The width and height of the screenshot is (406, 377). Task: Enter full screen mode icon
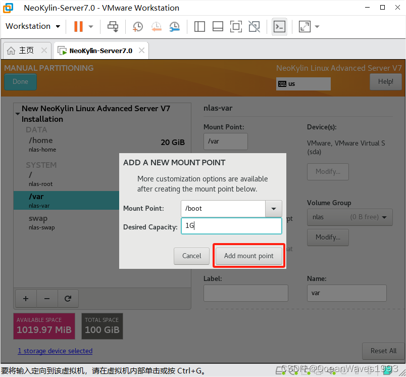tap(236, 26)
